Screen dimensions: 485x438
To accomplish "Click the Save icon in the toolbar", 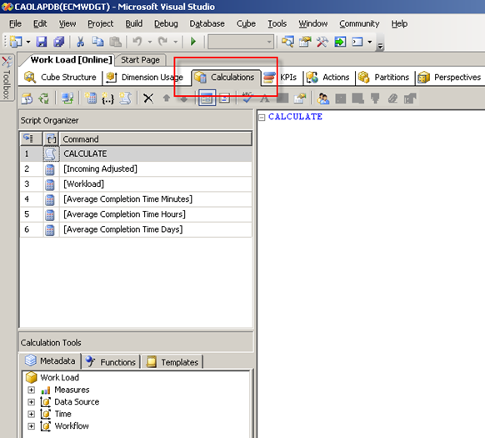I will 42,42.
